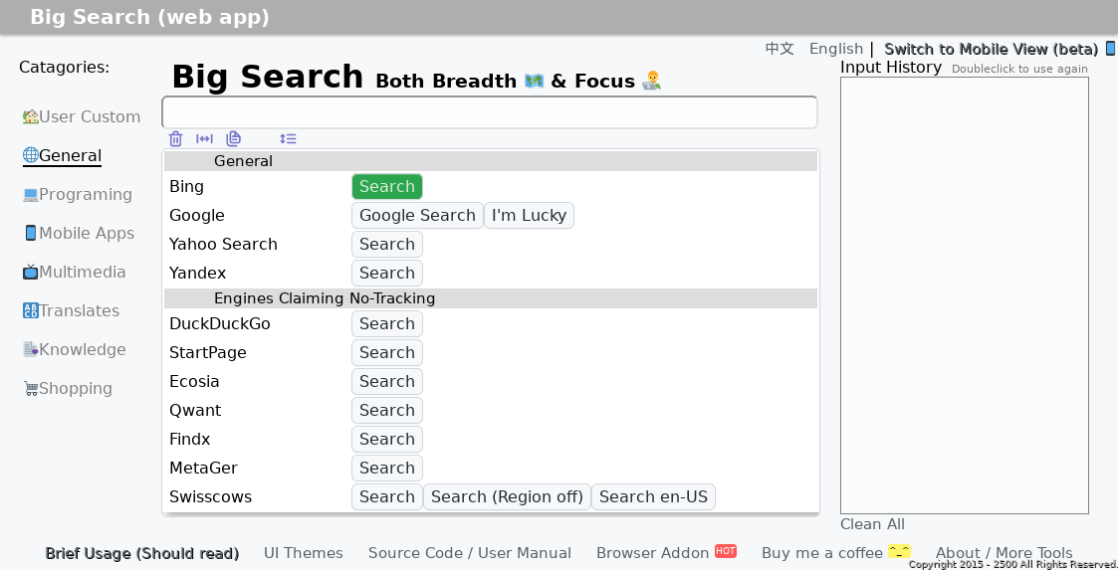
Task: Click the StartPage engine name
Action: [x=207, y=353]
